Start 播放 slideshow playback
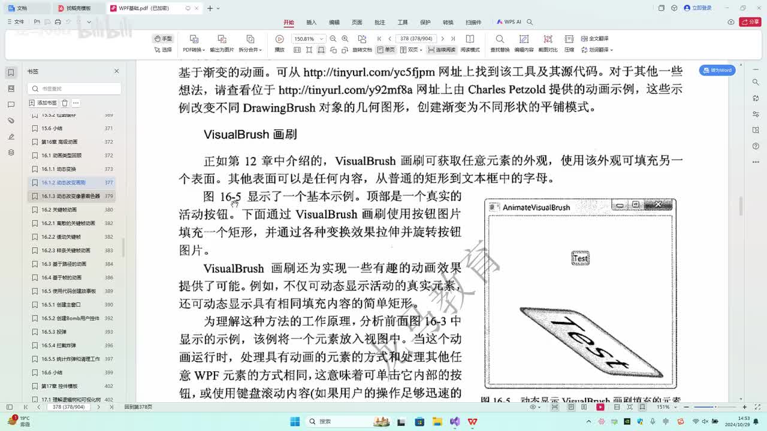This screenshot has width=767, height=431. click(x=279, y=44)
